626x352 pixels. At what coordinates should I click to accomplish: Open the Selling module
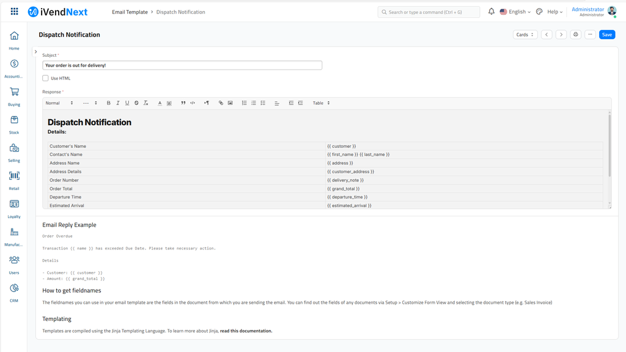pos(14,153)
